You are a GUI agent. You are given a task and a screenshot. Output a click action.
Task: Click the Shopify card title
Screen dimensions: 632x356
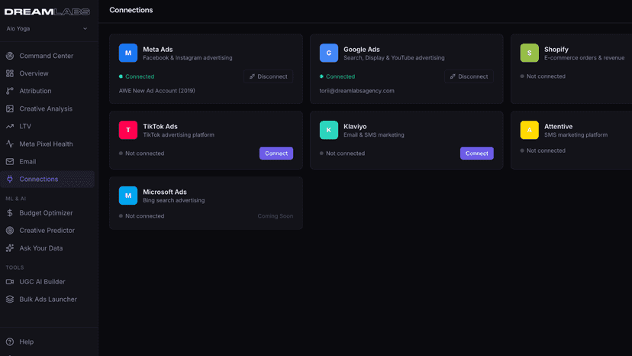(556, 49)
